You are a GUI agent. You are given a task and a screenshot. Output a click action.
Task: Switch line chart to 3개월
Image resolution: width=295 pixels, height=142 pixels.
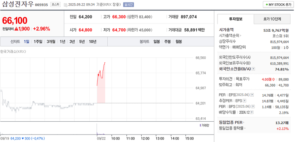pyautogui.click(x=51, y=42)
